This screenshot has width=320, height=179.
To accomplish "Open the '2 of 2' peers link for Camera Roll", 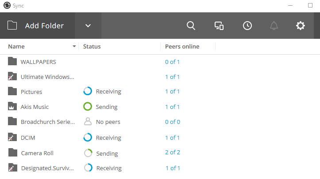I will tap(173, 153).
